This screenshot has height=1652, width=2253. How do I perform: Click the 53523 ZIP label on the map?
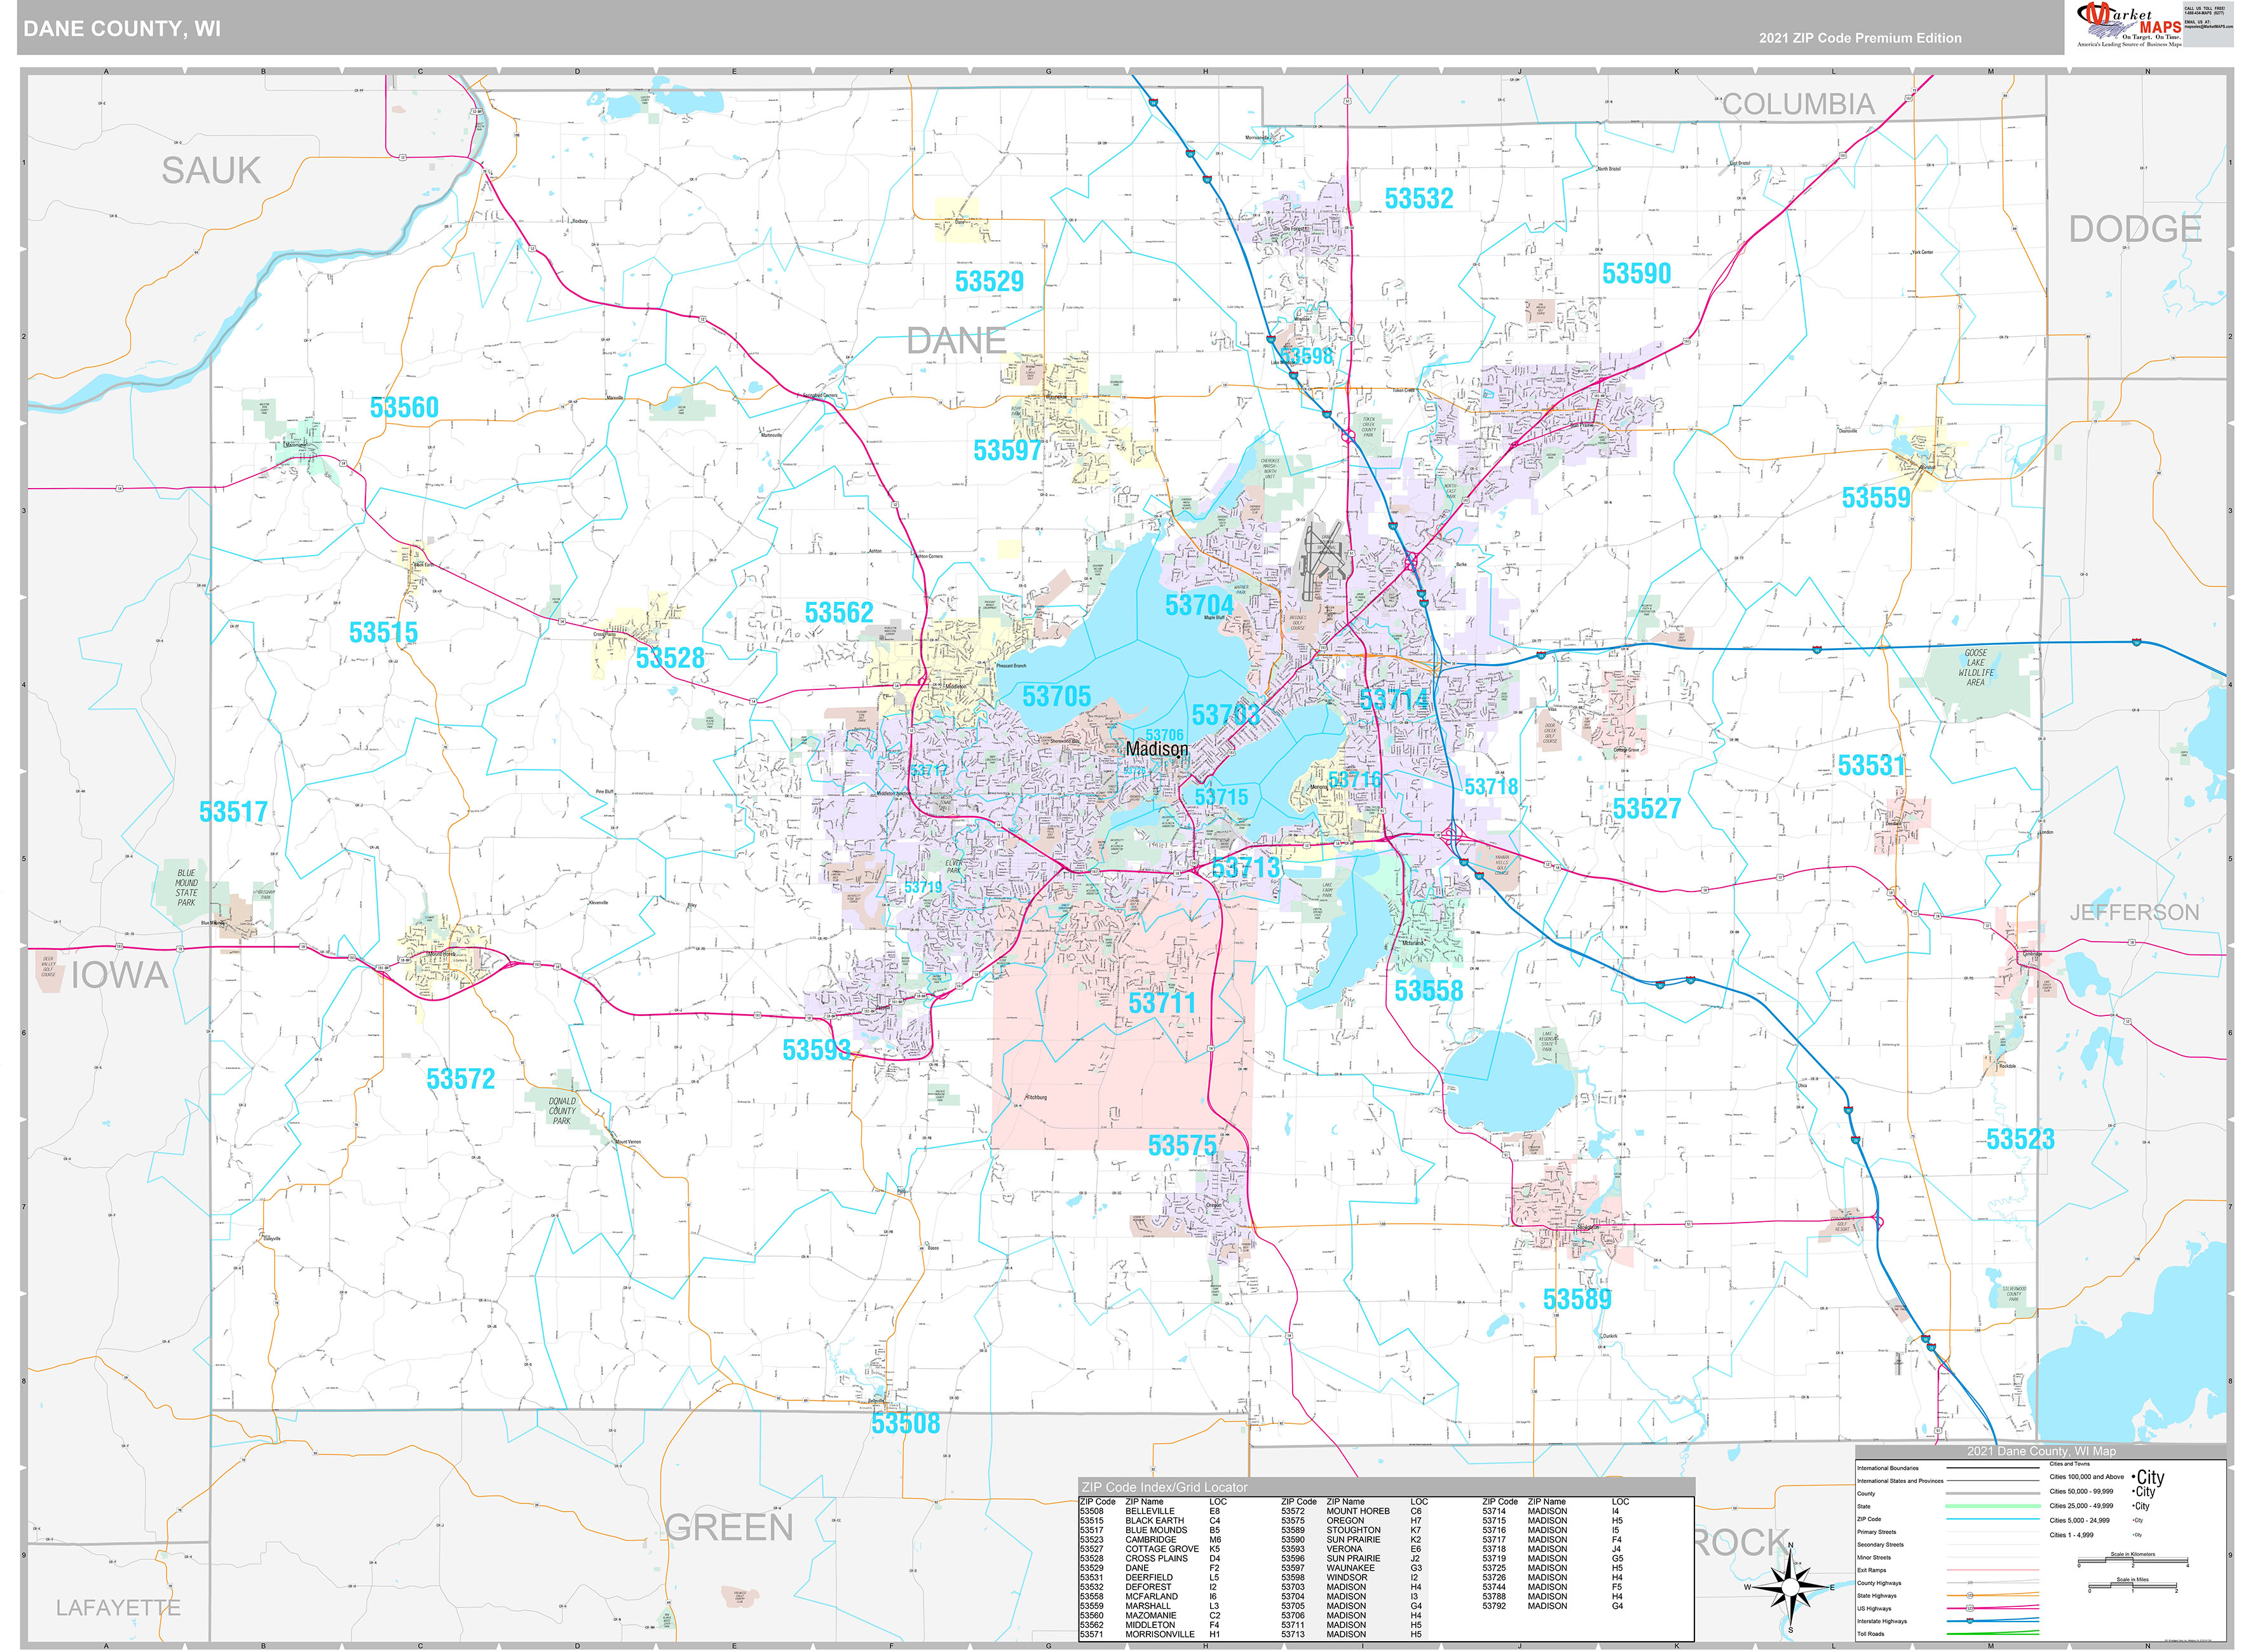click(2020, 1140)
